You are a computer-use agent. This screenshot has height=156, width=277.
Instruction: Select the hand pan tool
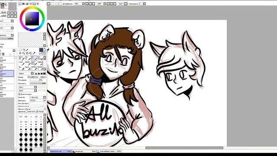[30, 53]
